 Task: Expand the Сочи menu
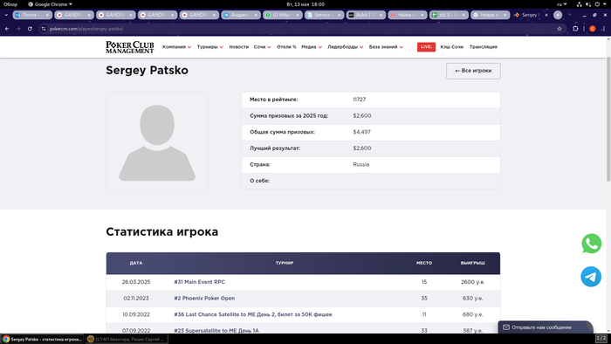pyautogui.click(x=262, y=47)
